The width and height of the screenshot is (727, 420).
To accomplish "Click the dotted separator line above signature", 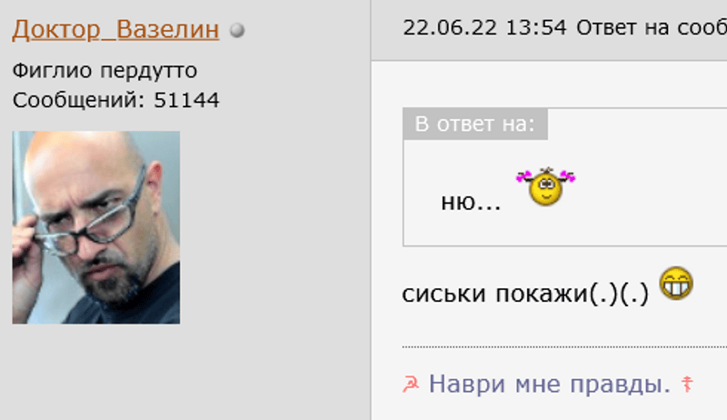I will 564,346.
